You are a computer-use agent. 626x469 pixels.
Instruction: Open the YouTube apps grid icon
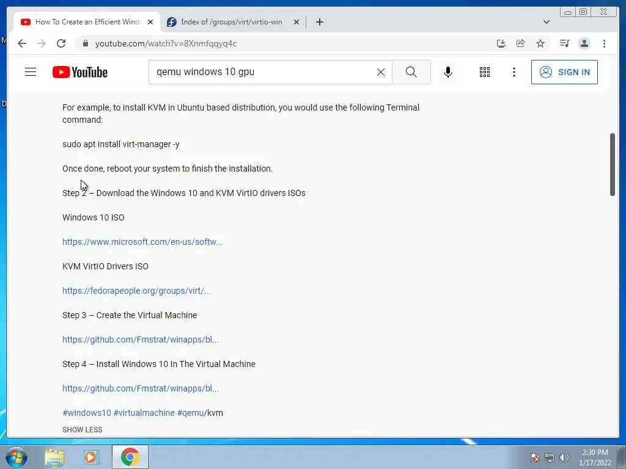[485, 72]
